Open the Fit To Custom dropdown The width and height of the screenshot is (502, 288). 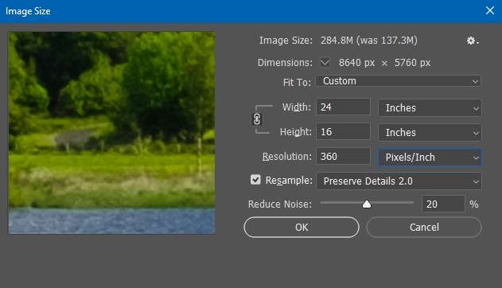(399, 81)
